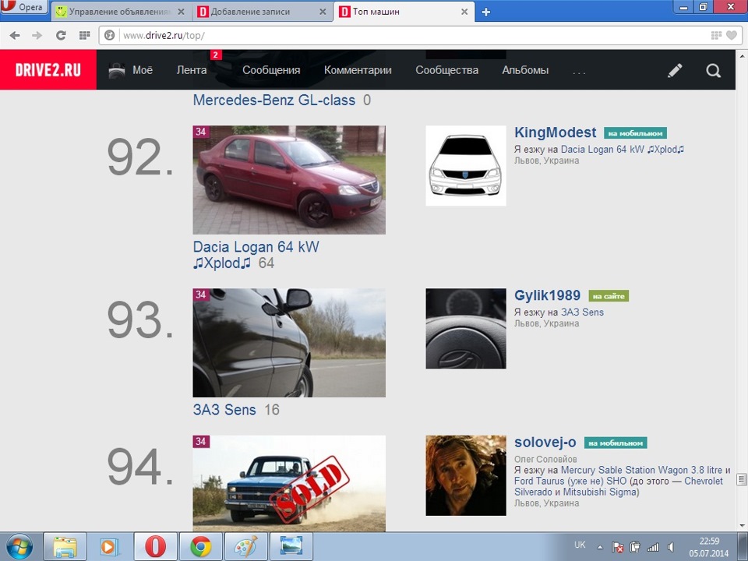
Task: Open the Gylik1989 profile link
Action: (547, 295)
